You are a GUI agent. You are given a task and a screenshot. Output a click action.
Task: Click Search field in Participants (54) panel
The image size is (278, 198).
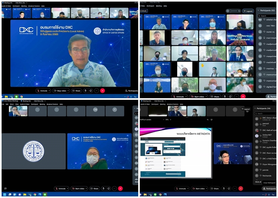[x=265, y=114]
